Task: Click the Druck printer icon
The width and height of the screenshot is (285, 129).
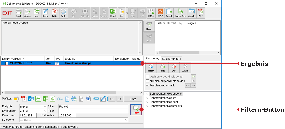Action: [18, 13]
